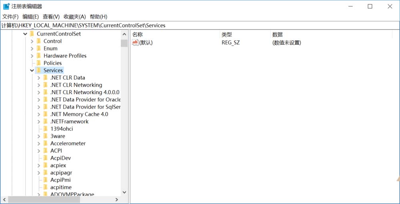This screenshot has height=204, width=400.
Task: Click the (数值未设置) data cell
Action: (x=287, y=43)
